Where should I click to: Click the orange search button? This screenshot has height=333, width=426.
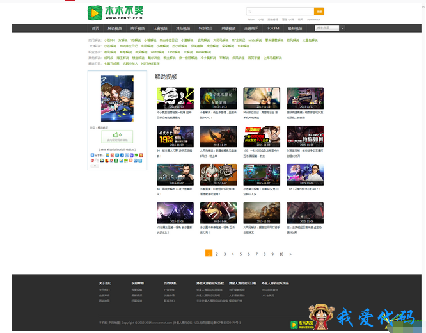coord(319,12)
